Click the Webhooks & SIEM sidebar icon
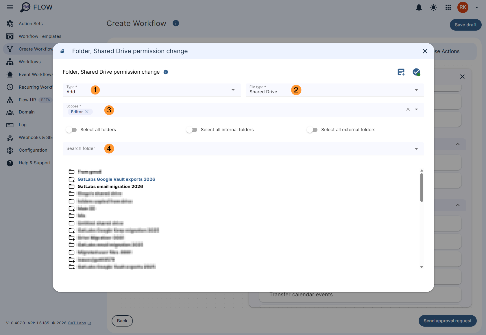 pyautogui.click(x=10, y=137)
